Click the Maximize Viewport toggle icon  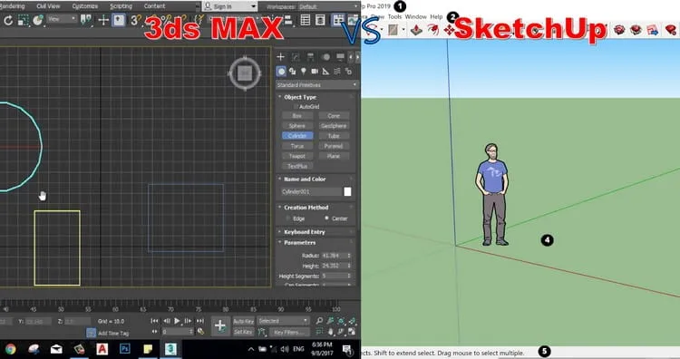coord(352,332)
